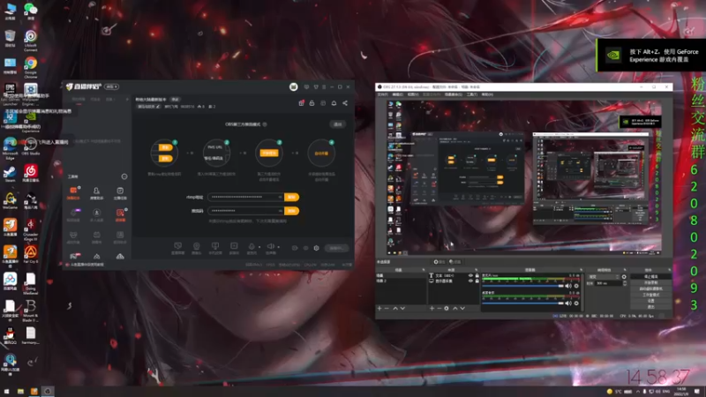The height and width of the screenshot is (397, 706).
Task: Toggle lock on the text source in OBS
Action: click(477, 275)
